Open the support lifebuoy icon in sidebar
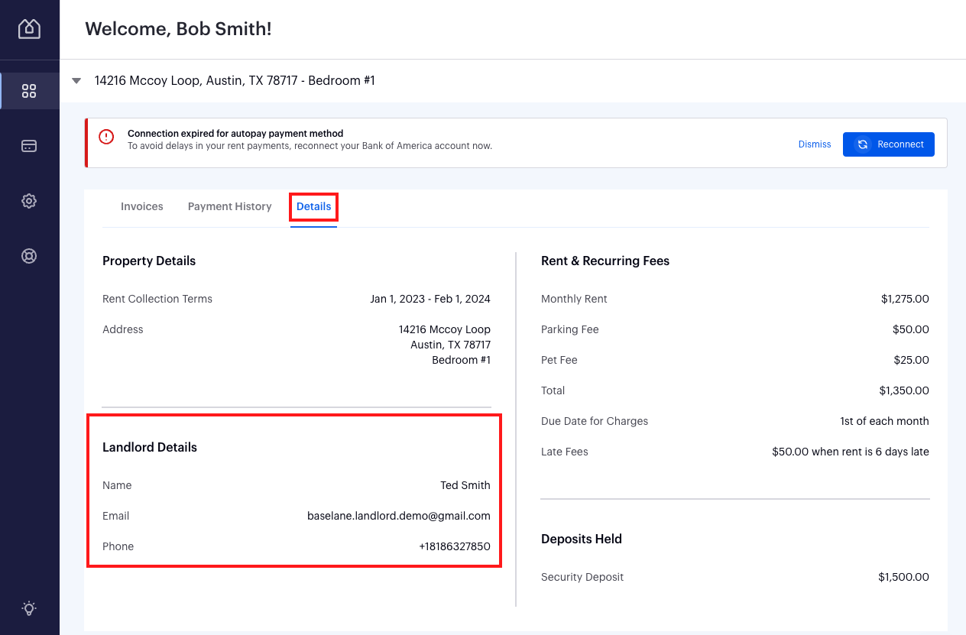This screenshot has height=635, width=966. (29, 256)
